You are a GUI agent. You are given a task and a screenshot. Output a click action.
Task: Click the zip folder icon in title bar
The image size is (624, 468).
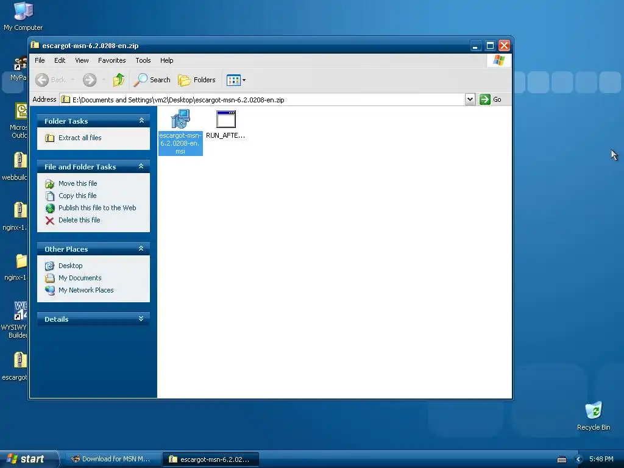click(x=35, y=45)
